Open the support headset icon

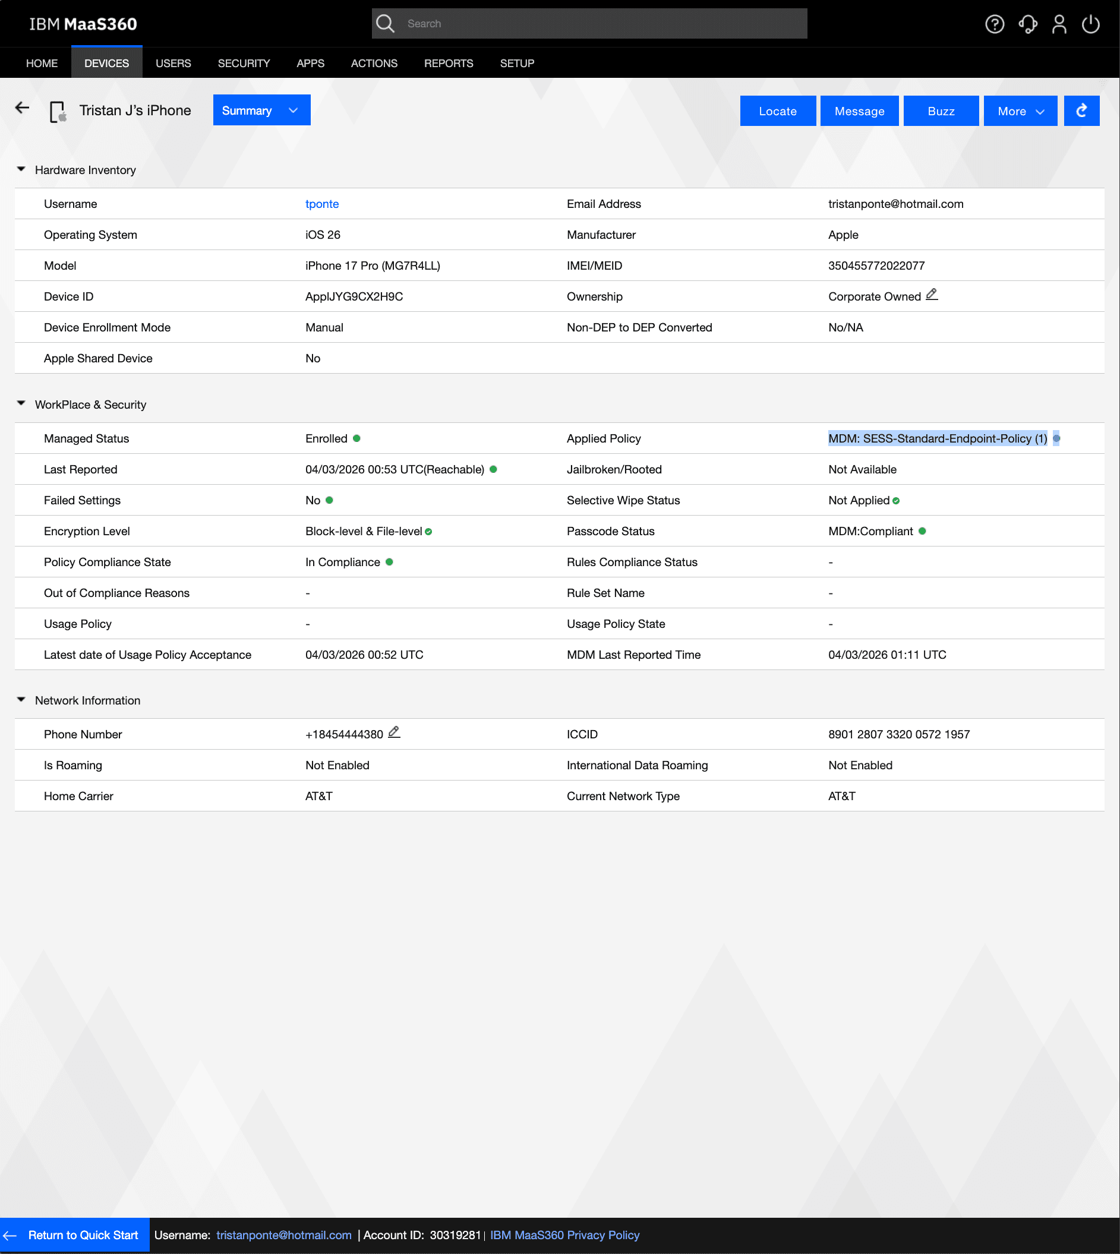coord(1028,24)
